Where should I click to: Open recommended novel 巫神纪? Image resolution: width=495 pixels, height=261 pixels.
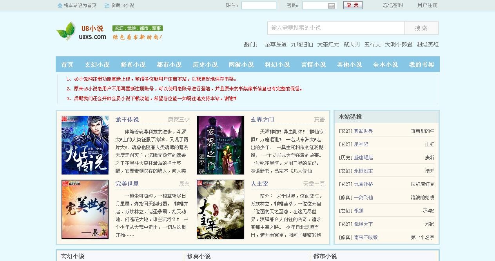click(x=361, y=144)
